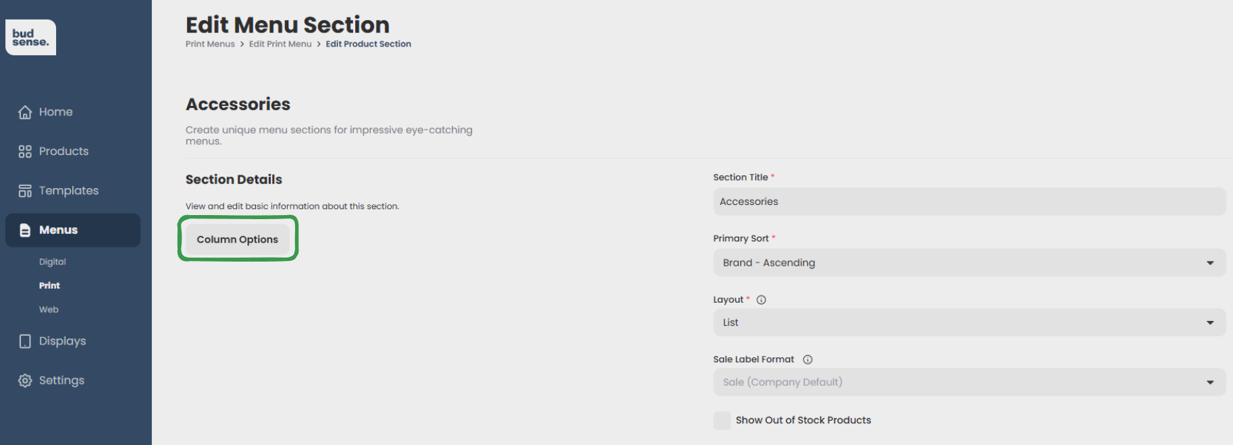Click the Displays tablet icon
The width and height of the screenshot is (1233, 445).
25,341
